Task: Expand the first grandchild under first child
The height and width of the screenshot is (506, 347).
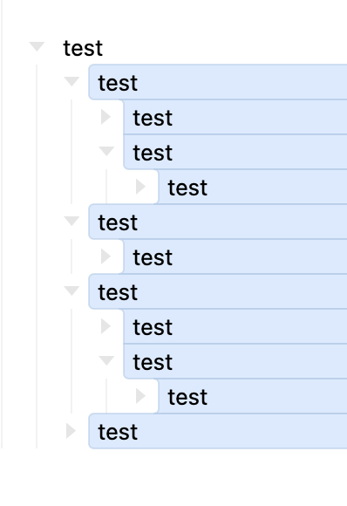Action: pyautogui.click(x=105, y=117)
